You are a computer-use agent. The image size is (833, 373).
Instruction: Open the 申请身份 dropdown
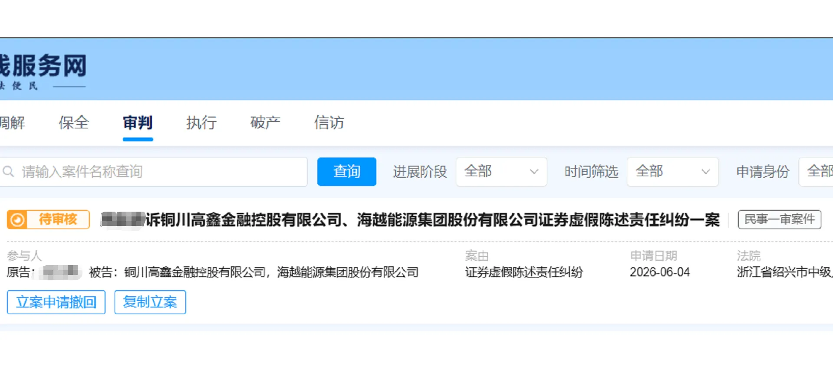click(x=816, y=172)
